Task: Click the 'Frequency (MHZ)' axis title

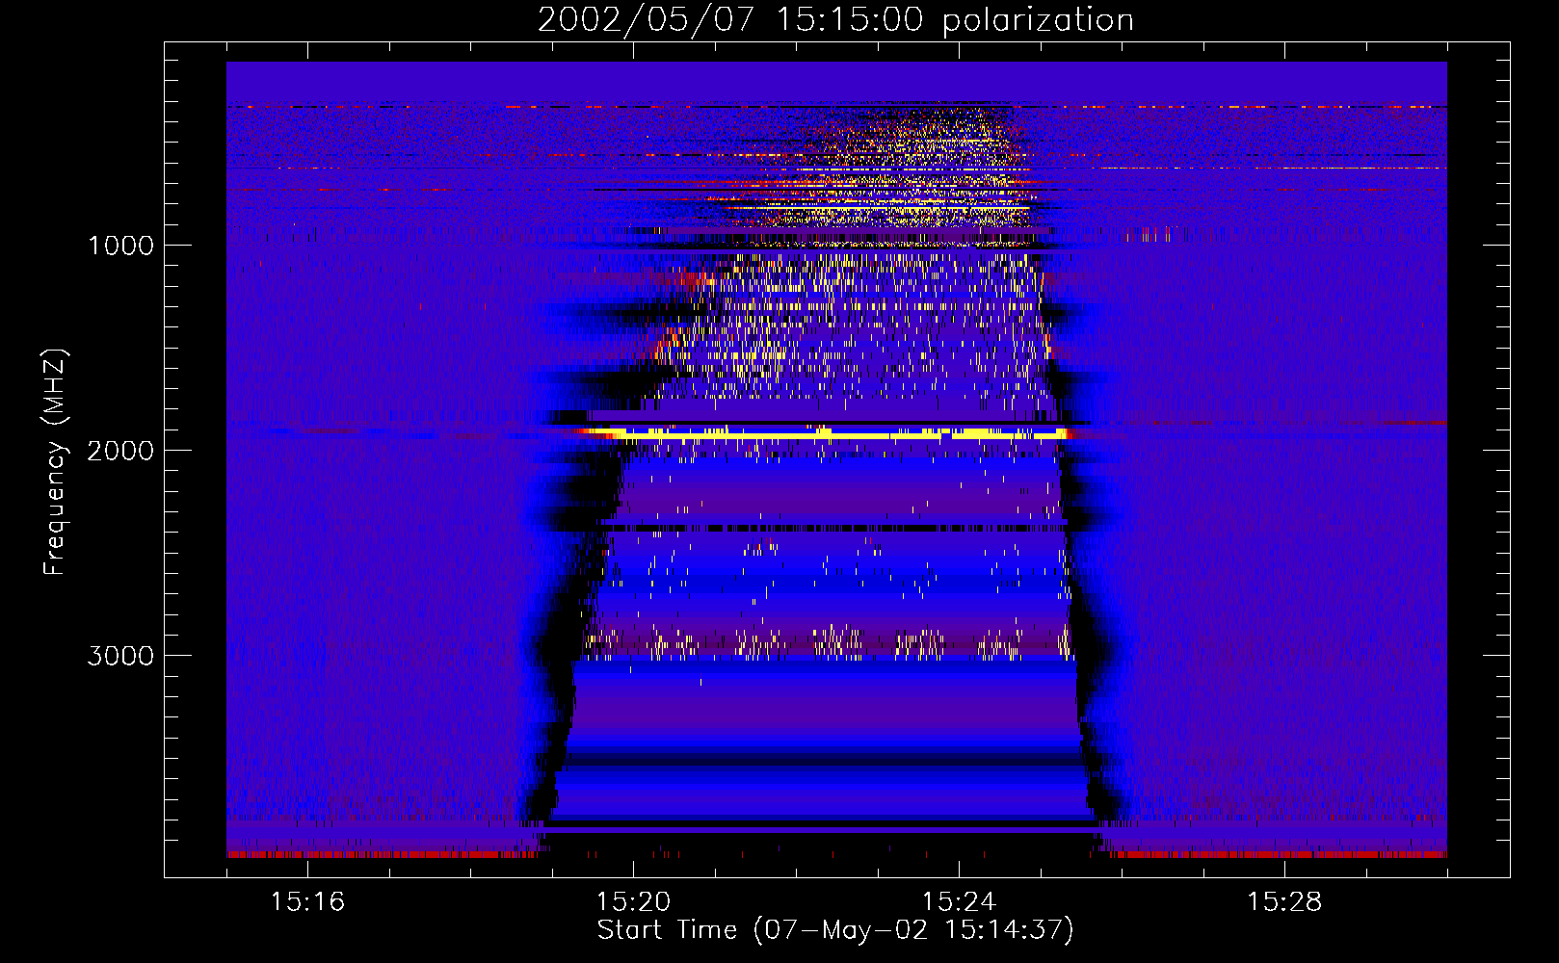Action: point(55,462)
